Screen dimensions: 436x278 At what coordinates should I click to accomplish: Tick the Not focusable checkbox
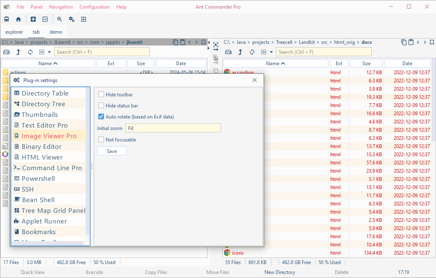click(x=101, y=139)
